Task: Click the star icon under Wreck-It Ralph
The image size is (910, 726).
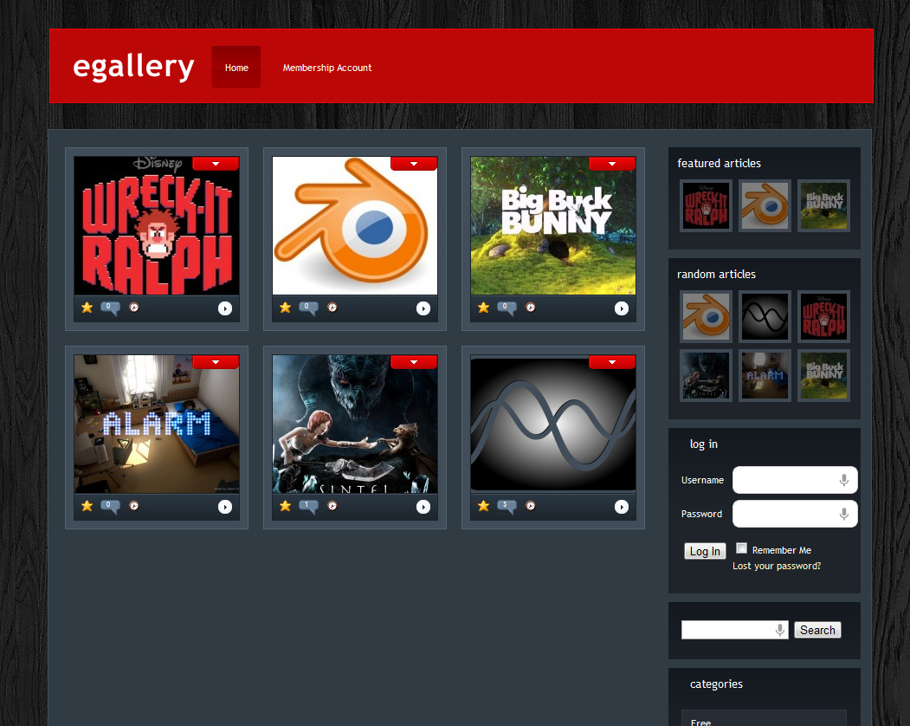Action: pyautogui.click(x=87, y=308)
